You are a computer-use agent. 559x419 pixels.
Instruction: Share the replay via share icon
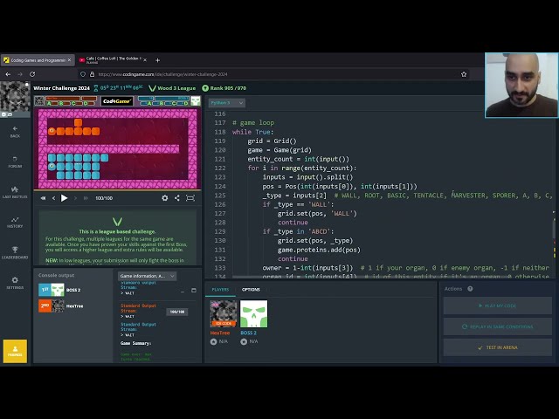177,198
